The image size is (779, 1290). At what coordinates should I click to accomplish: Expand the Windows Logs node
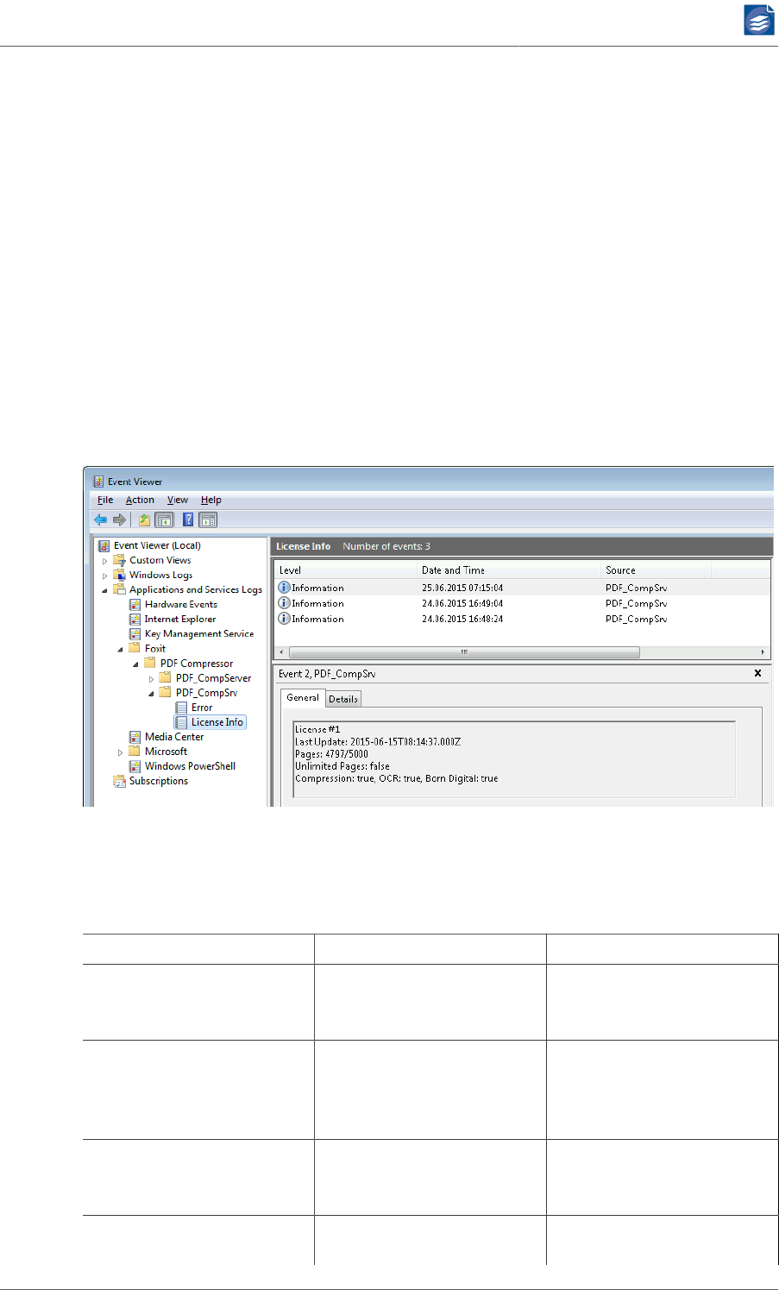(105, 576)
